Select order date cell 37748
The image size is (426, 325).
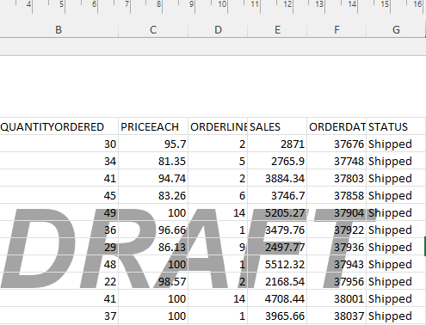[336, 161]
